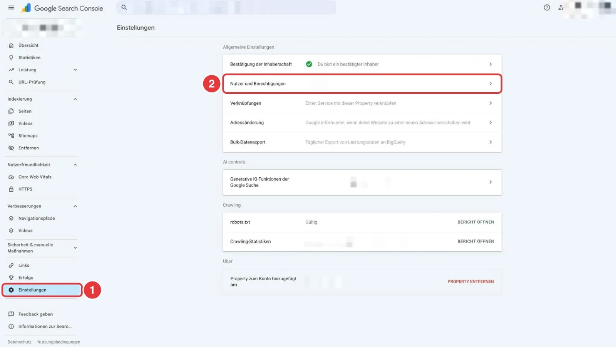Click the Google Search Console logo

(62, 8)
